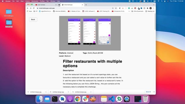
Task: Open the mob-challenges desktop folder
Action: pyautogui.click(x=9, y=13)
